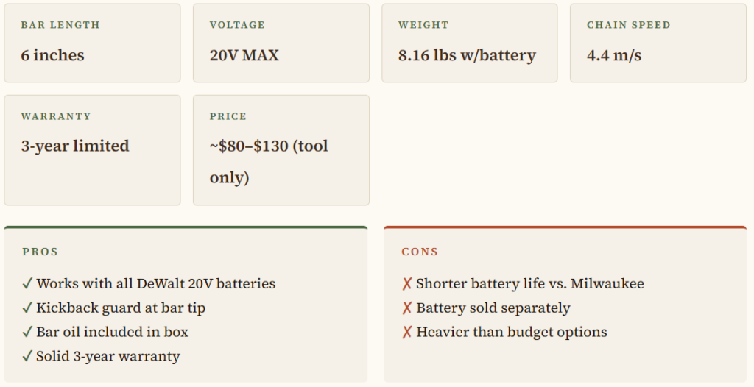Select the checkmark next to Kickback guard

coord(27,308)
